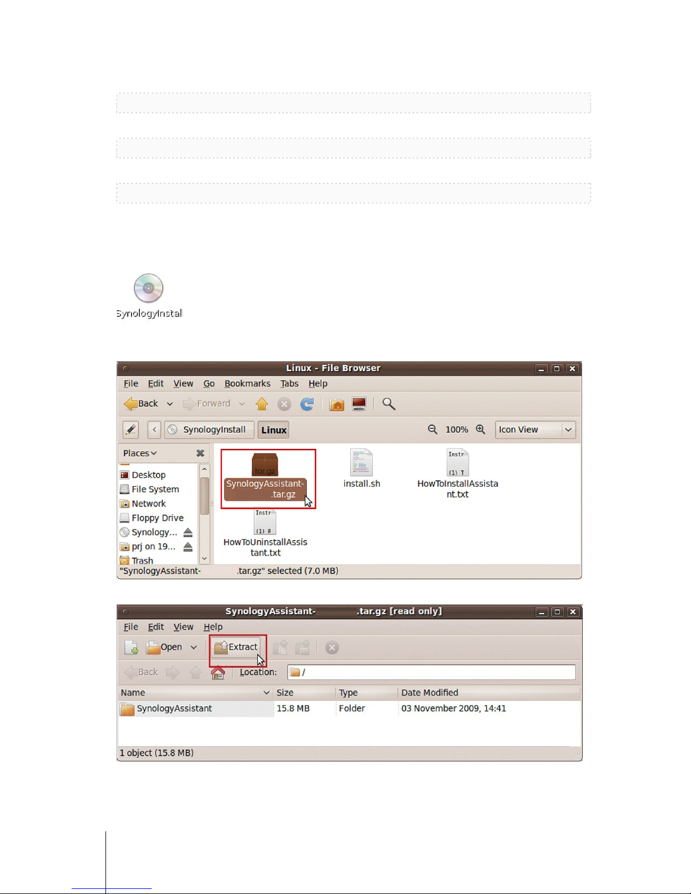This screenshot has width=691, height=894.
Task: Click the add files icon in archive manager
Action: [x=280, y=648]
